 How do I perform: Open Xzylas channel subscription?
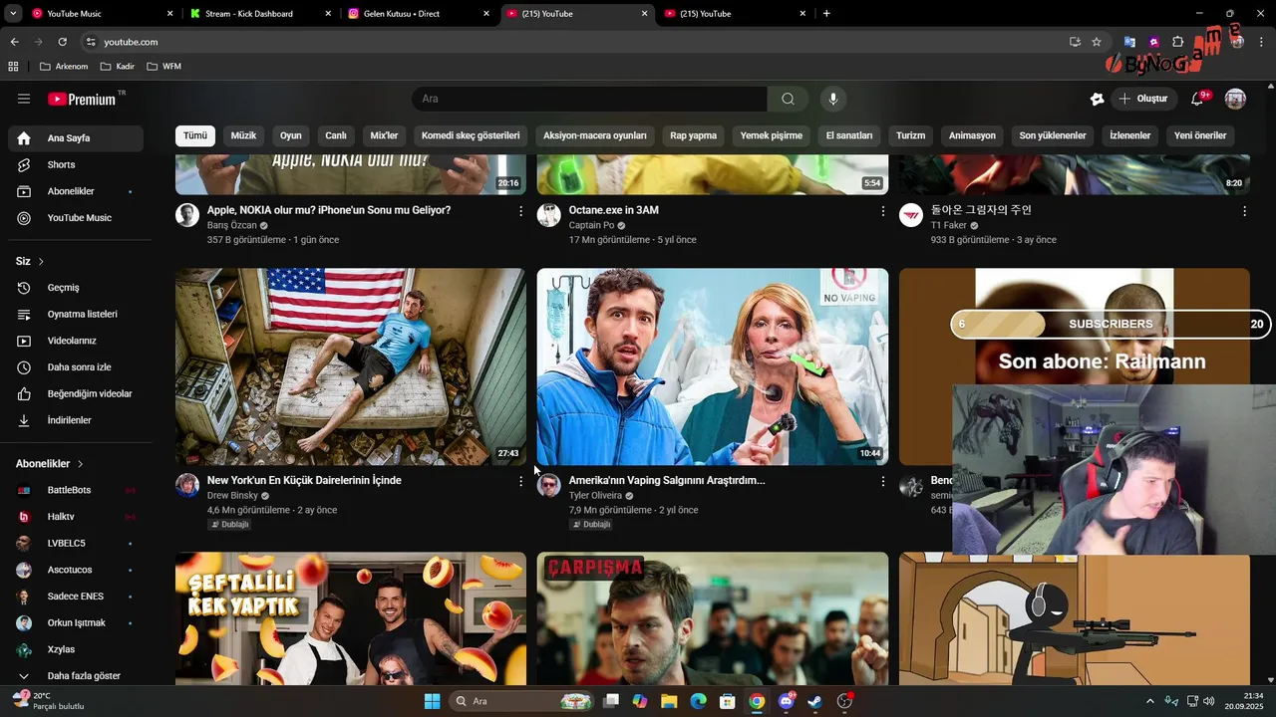[76, 649]
